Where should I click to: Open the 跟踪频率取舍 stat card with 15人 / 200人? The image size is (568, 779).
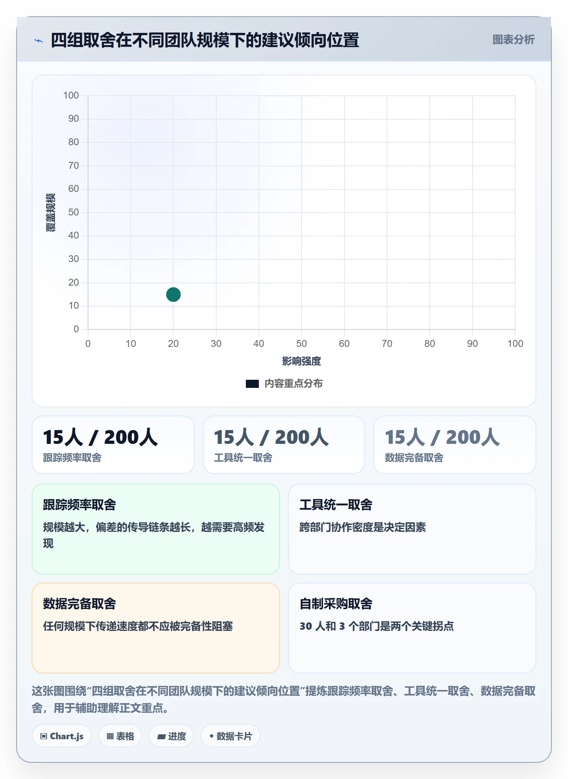(x=113, y=445)
